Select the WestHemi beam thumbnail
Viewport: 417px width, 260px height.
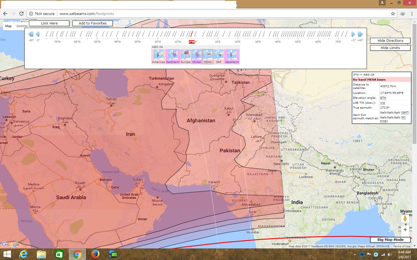tap(232, 56)
